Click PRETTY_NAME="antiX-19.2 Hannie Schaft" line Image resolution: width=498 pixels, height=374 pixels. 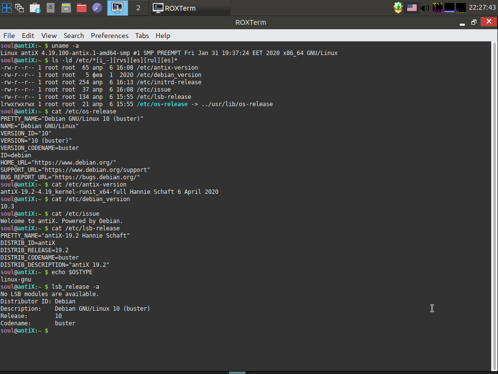pyautogui.click(x=65, y=236)
